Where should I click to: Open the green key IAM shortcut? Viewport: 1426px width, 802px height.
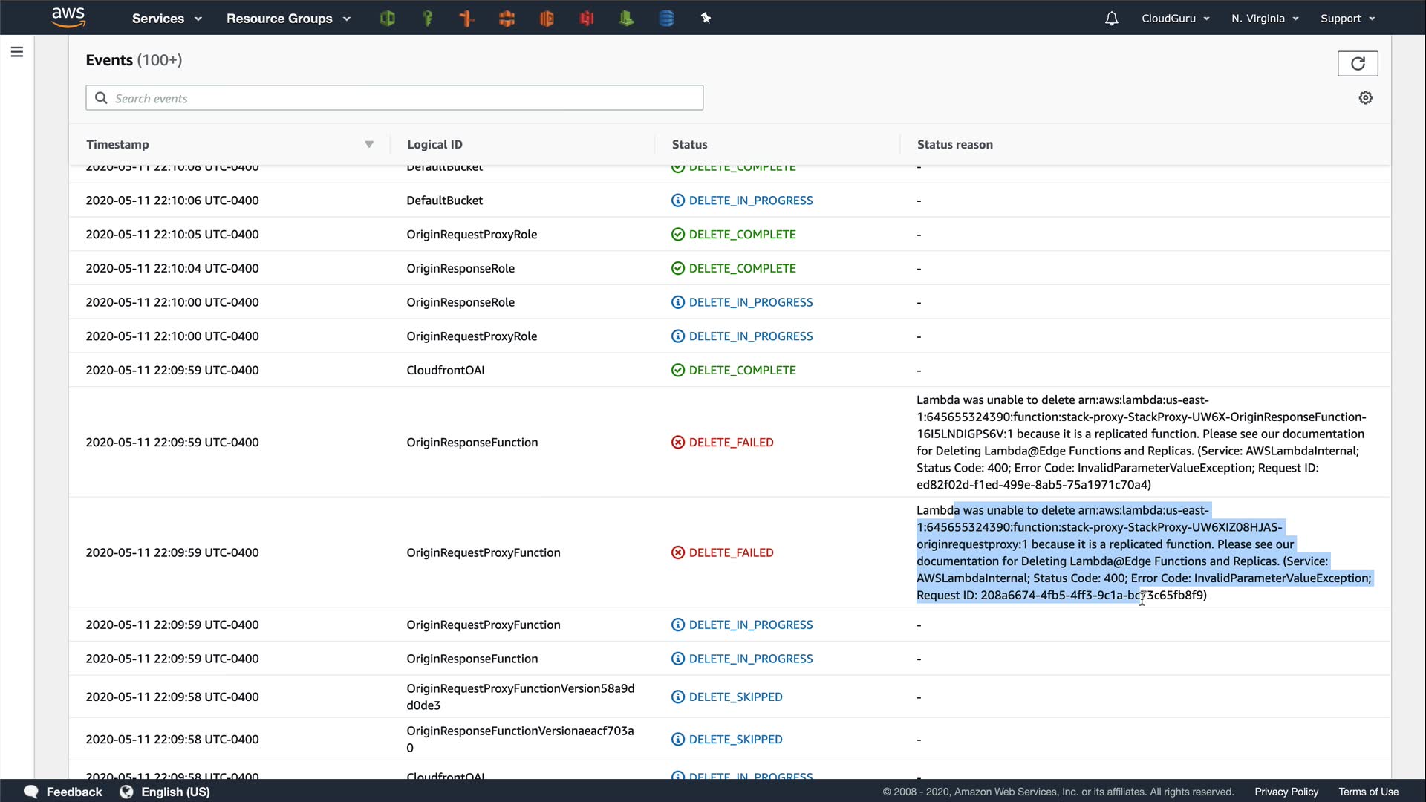(427, 19)
